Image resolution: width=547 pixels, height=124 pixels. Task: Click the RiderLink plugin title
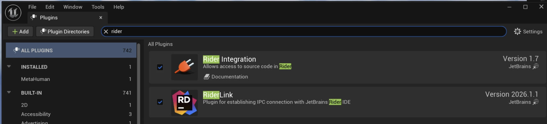(x=218, y=95)
